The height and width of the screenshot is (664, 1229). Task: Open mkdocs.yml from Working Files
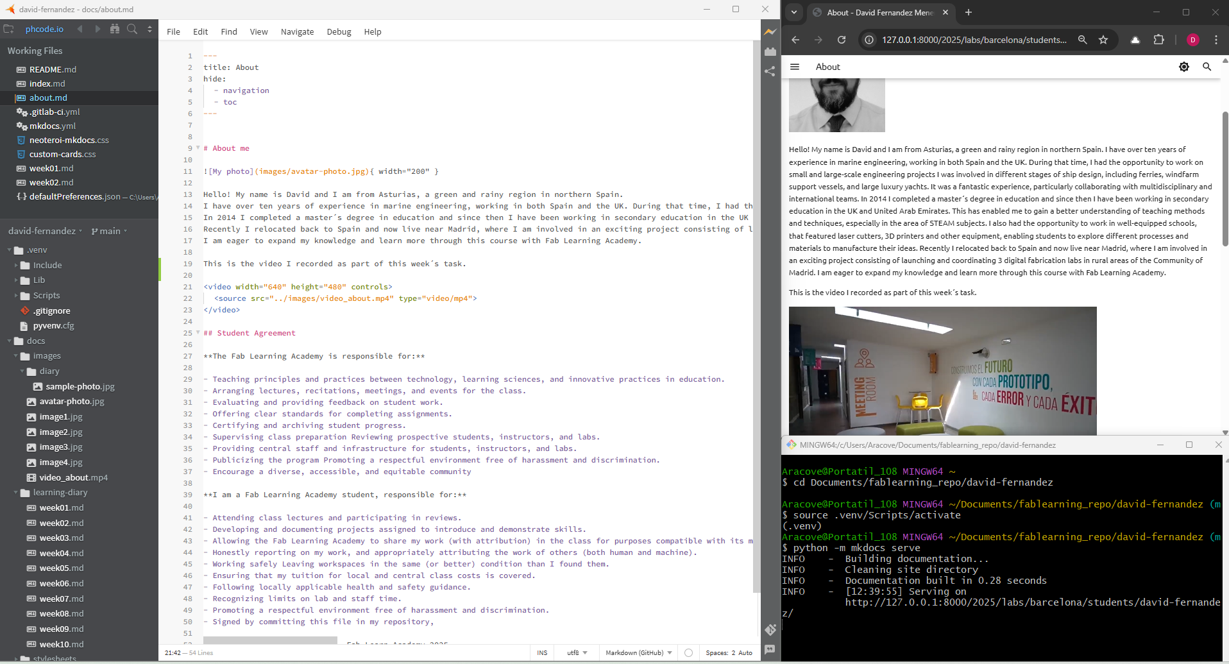pyautogui.click(x=53, y=126)
